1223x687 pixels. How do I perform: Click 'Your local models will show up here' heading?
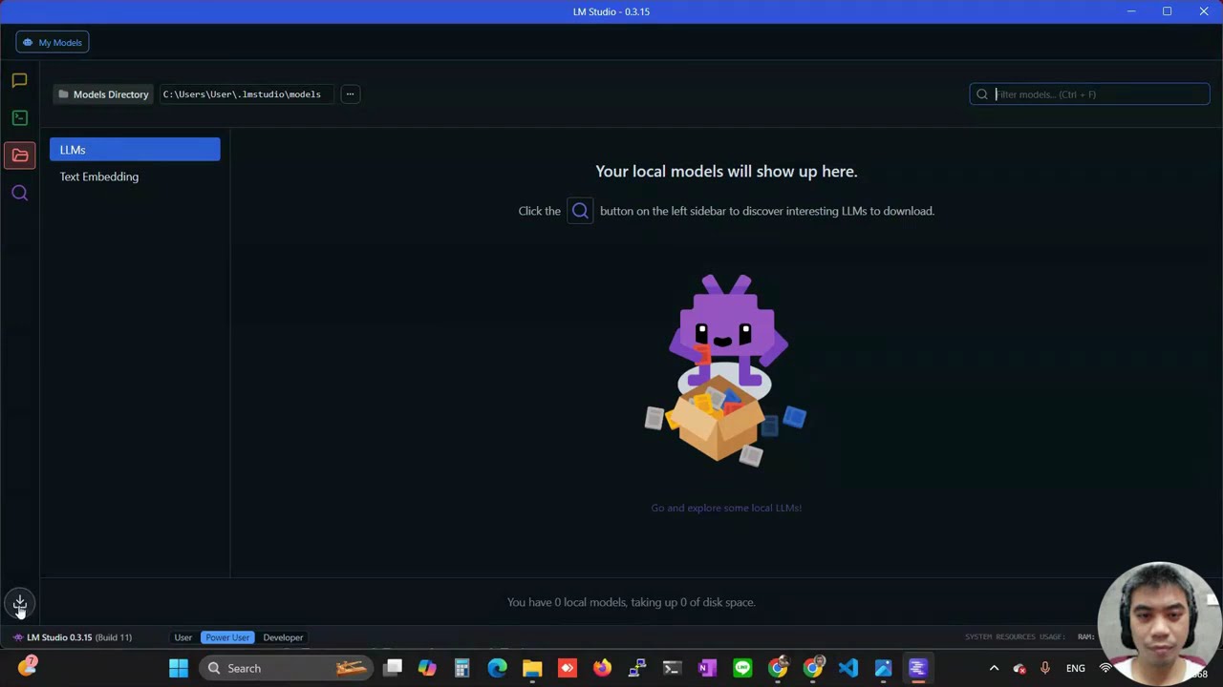tap(726, 172)
